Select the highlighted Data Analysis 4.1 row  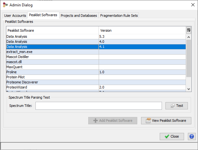(x=96, y=47)
